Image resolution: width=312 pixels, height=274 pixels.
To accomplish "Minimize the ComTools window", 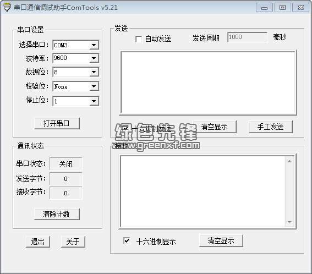I will (x=264, y=8).
